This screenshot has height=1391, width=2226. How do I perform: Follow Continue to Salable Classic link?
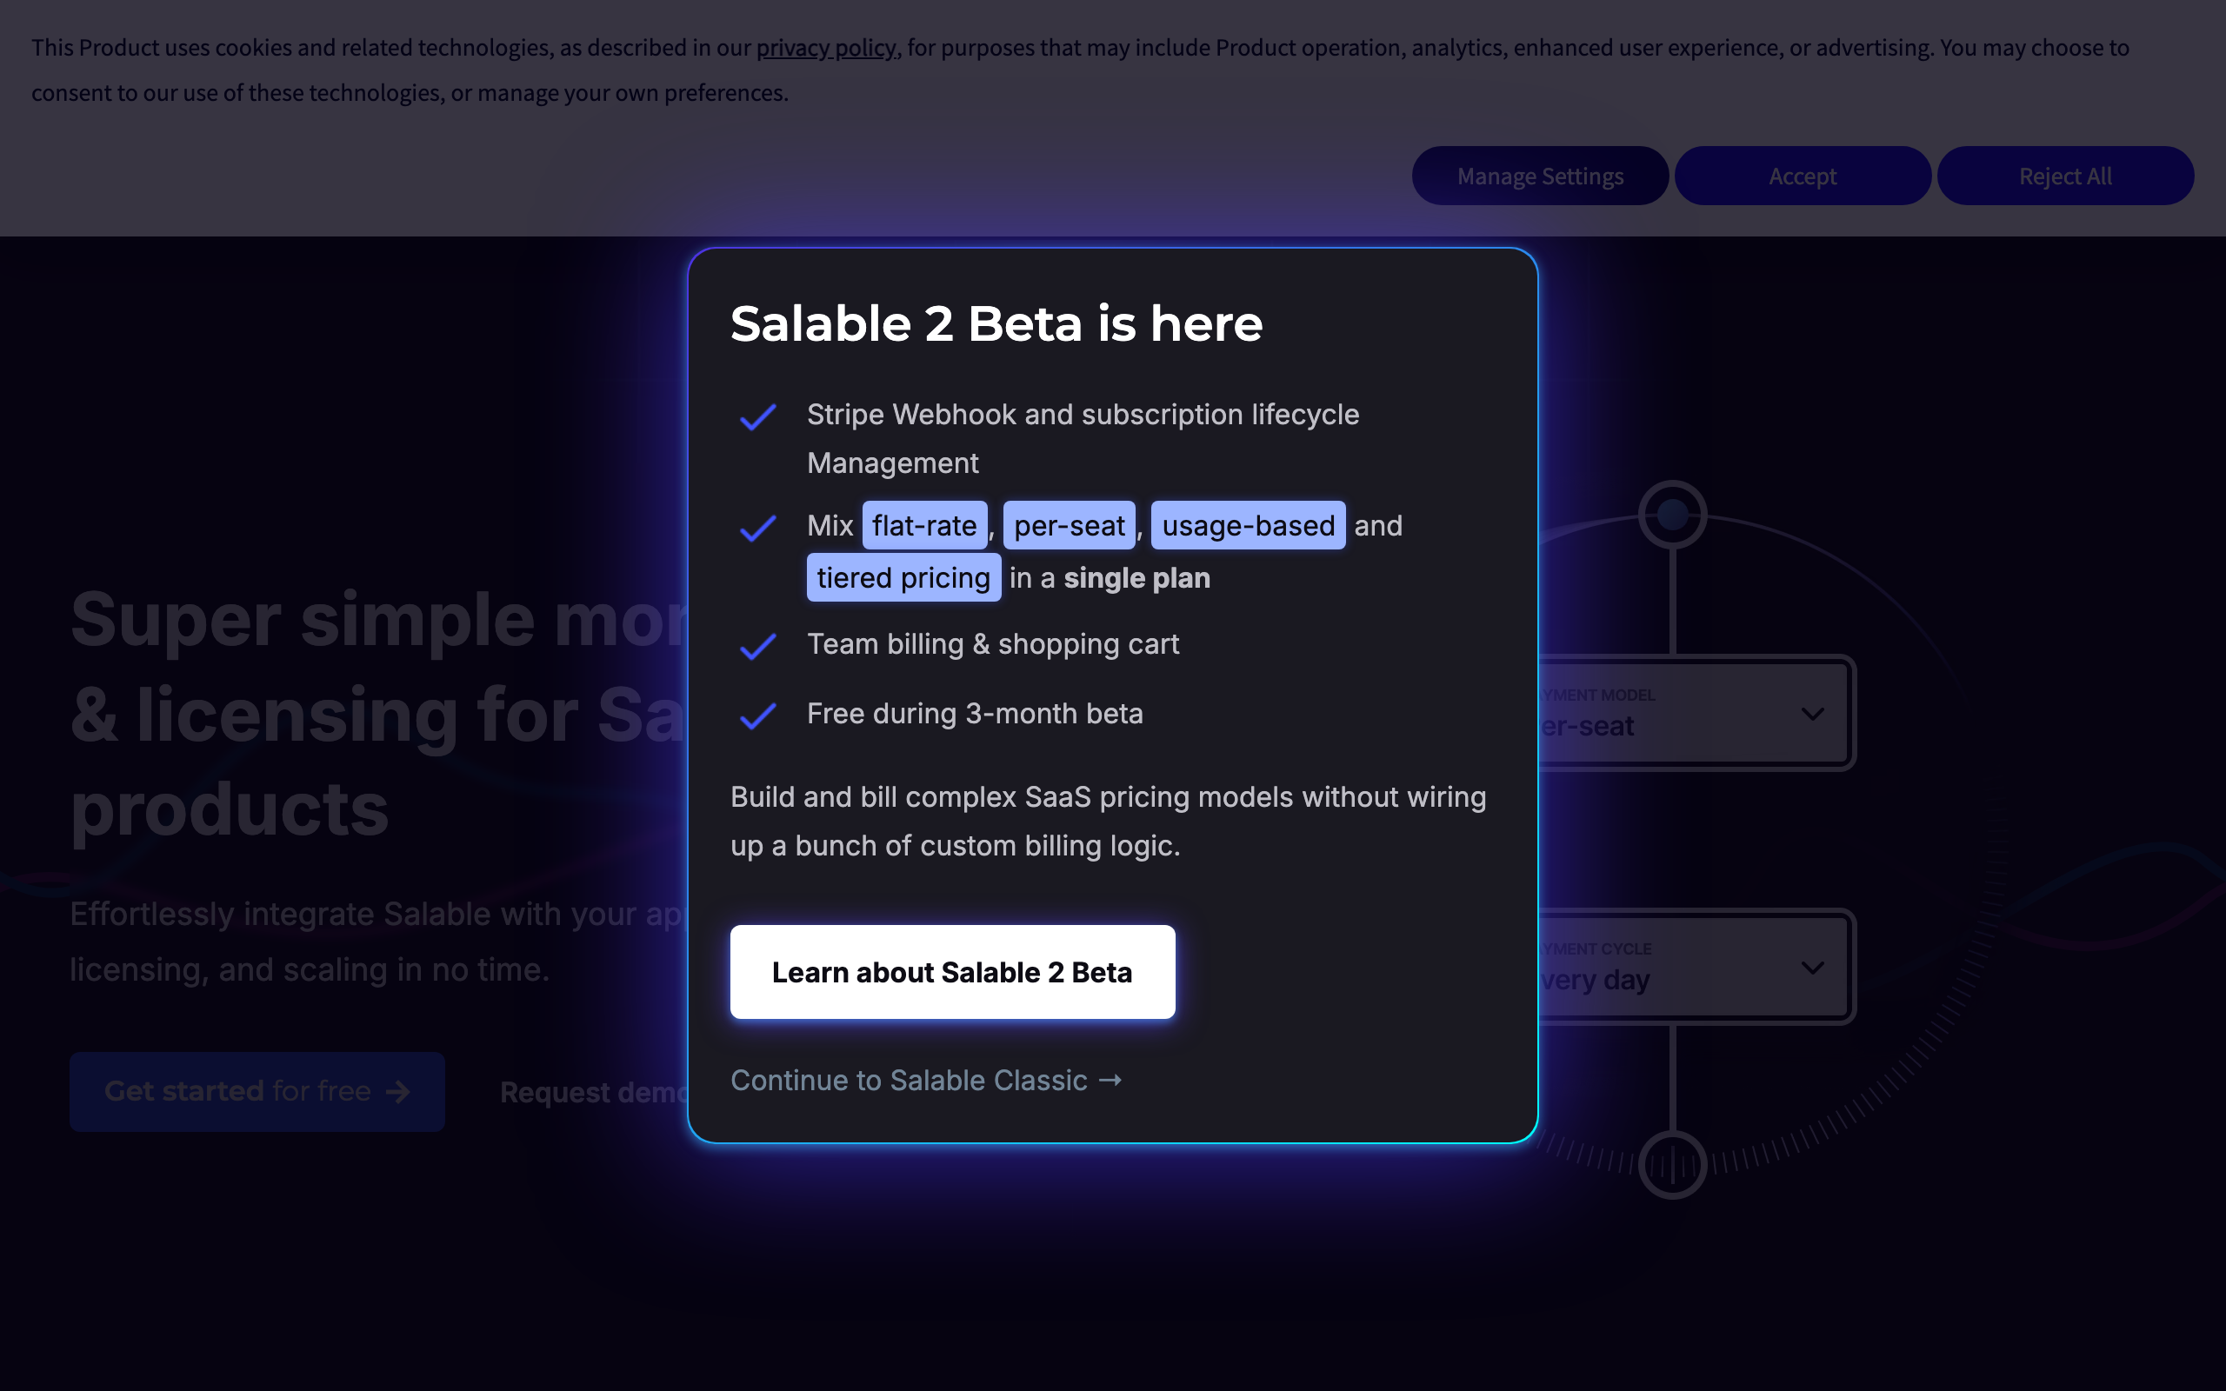tap(909, 1080)
